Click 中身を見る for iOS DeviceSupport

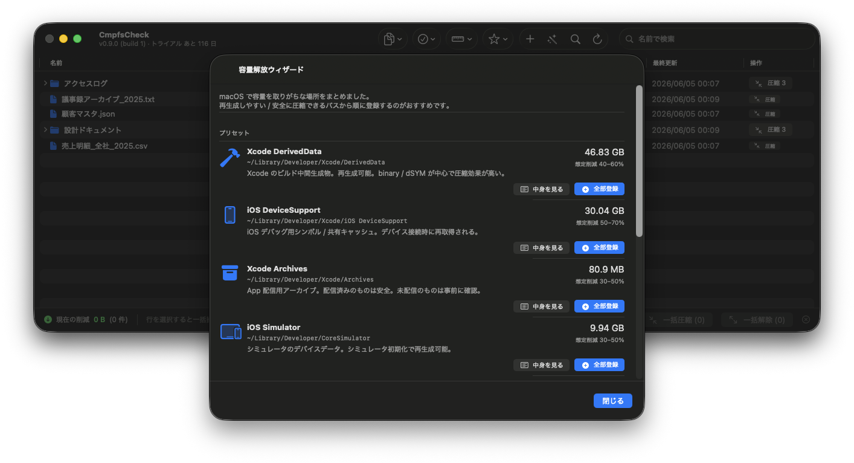click(542, 248)
